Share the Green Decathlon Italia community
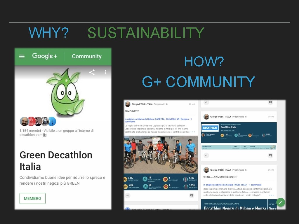 (92, 72)
